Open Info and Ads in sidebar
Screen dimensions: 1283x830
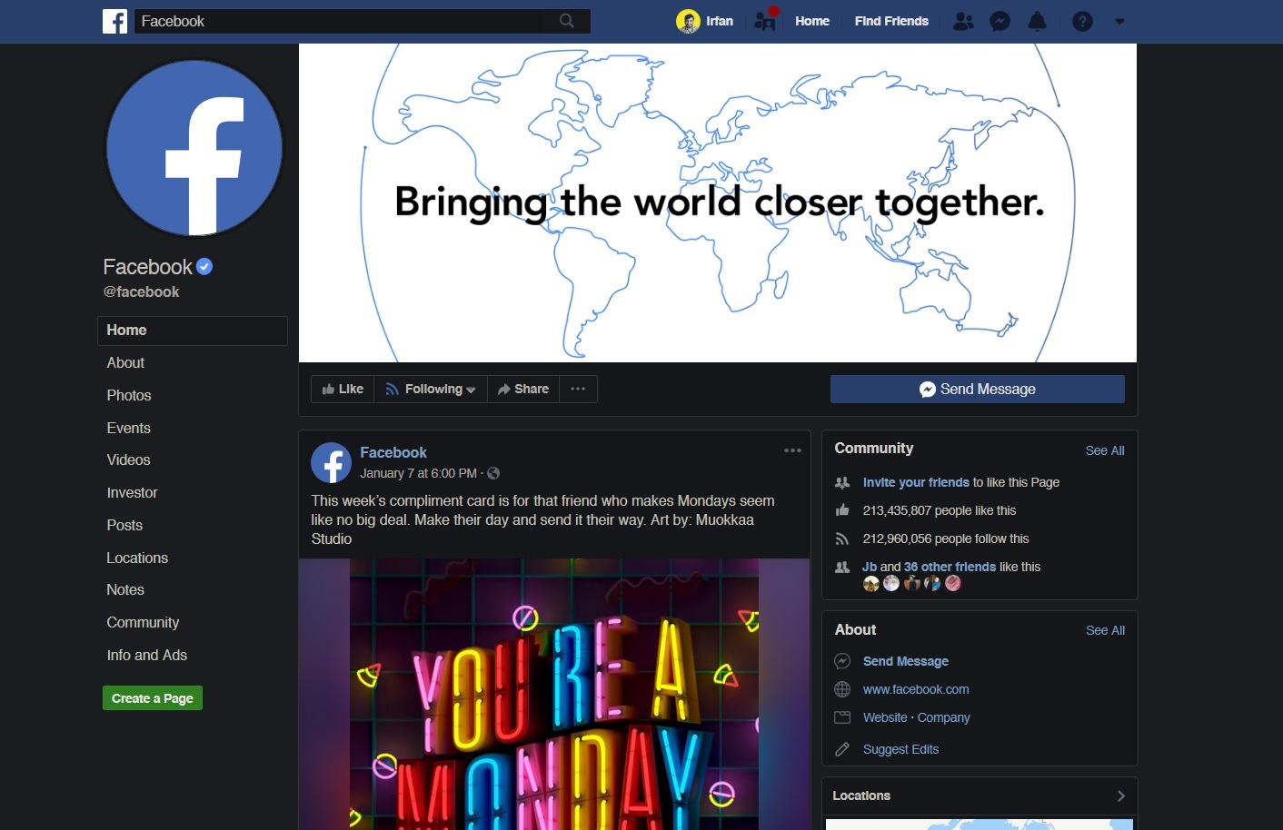[147, 655]
